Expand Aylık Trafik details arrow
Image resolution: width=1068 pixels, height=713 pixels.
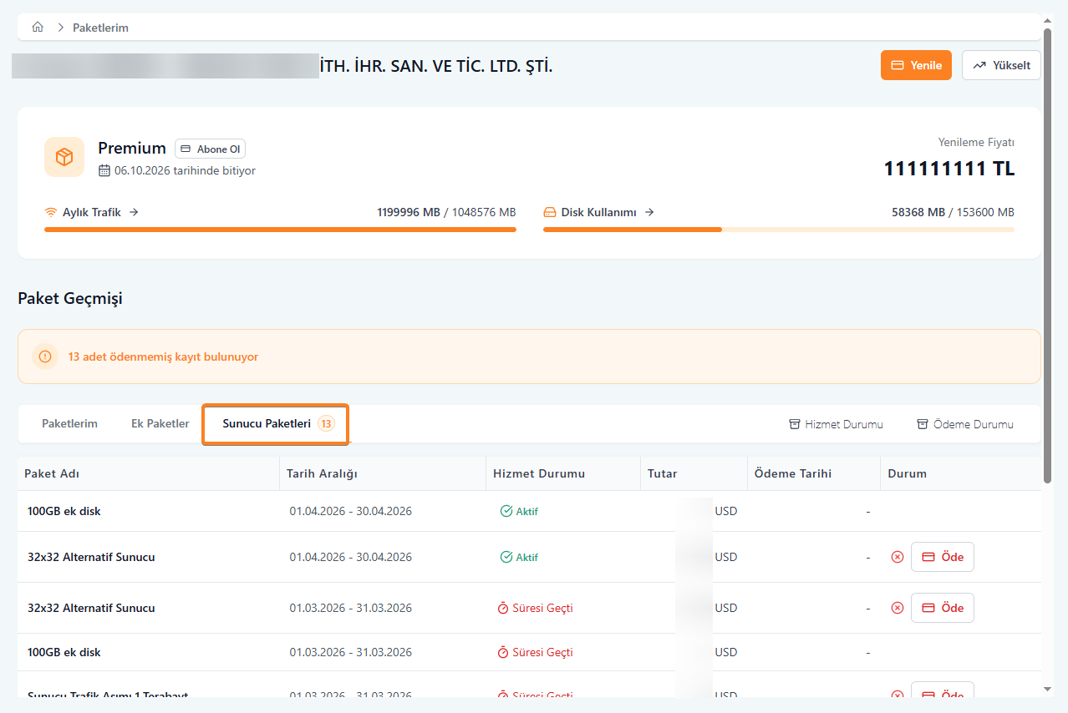[x=134, y=212]
